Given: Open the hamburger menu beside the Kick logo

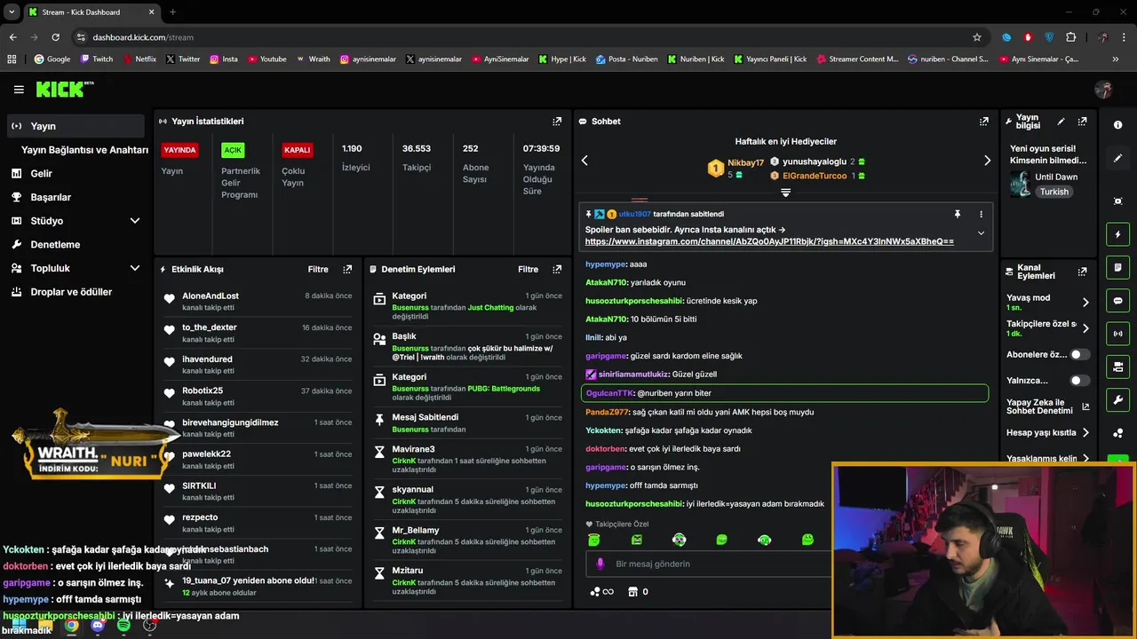Looking at the screenshot, I should [19, 90].
